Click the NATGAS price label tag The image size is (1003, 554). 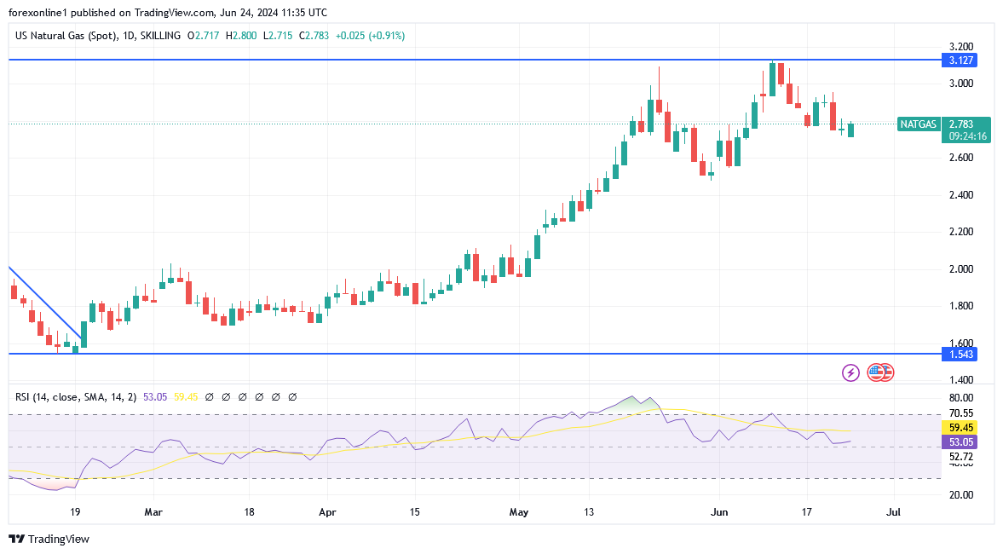(918, 124)
